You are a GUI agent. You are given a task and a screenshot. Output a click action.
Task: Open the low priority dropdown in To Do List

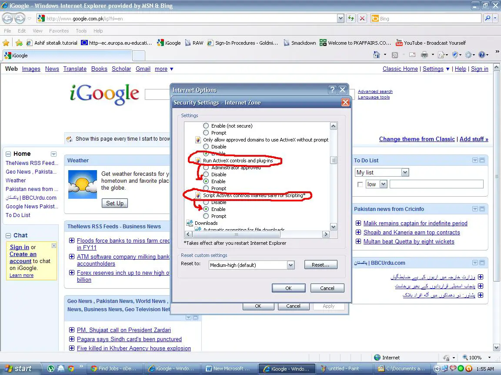click(384, 184)
